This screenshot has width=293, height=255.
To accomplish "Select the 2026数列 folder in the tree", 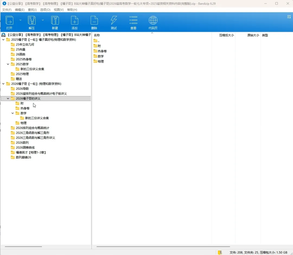I will click(x=20, y=142).
